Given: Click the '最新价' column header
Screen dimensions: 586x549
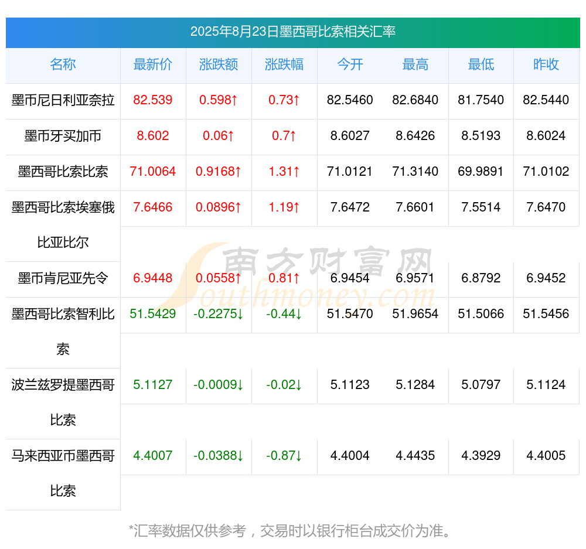Looking at the screenshot, I should pos(153,64).
